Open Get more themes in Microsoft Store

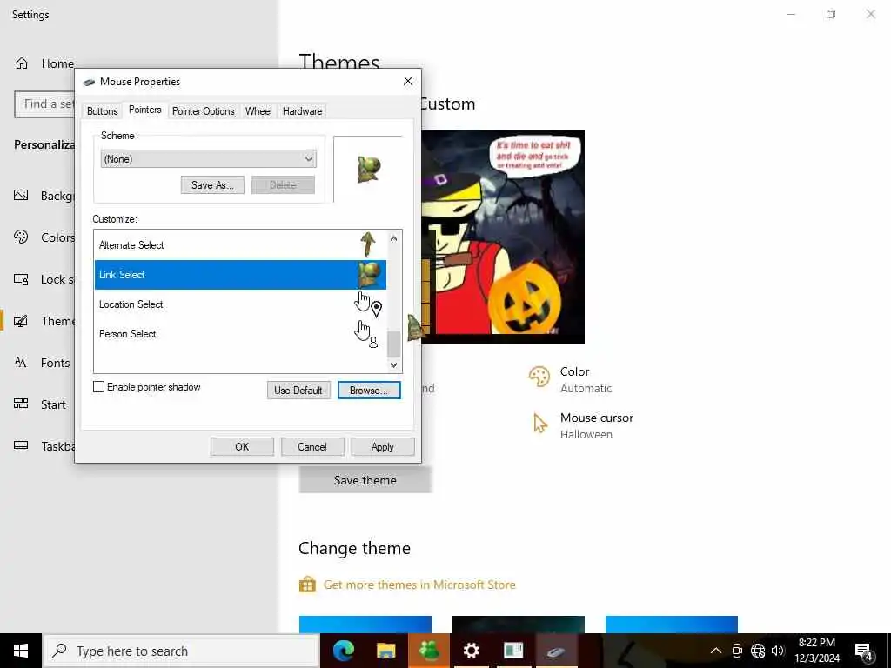419,584
